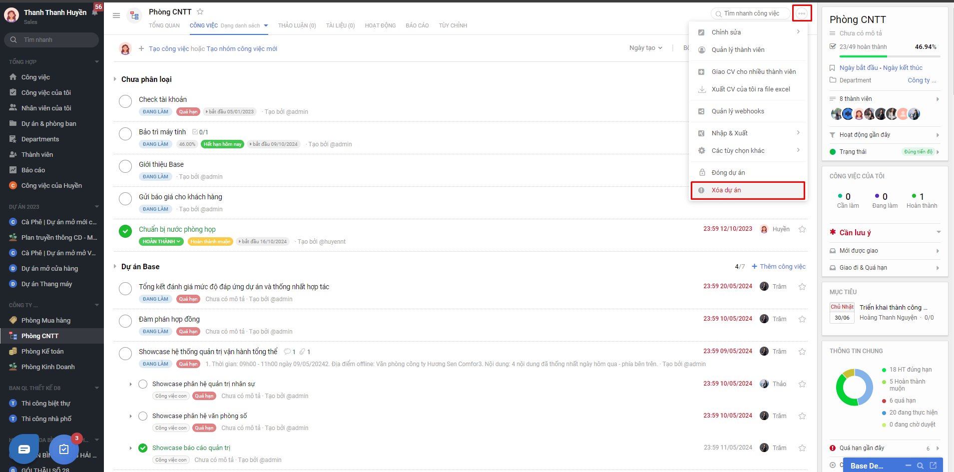The height and width of the screenshot is (472, 954).
Task: Click the Đúng tiến độ status badge
Action: point(918,152)
